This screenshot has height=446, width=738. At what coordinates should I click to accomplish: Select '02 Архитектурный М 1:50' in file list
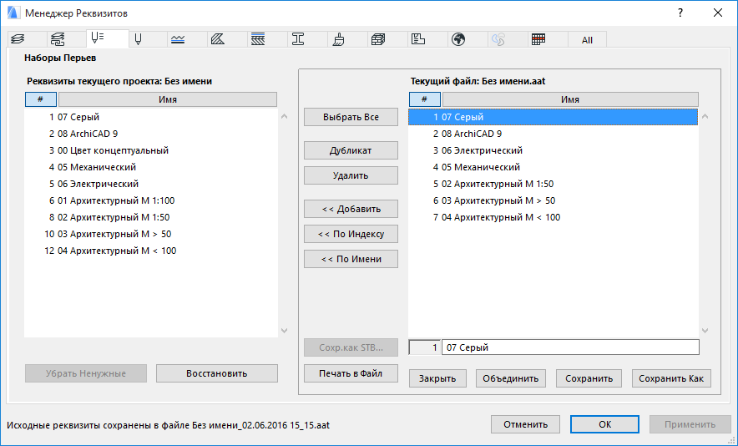pyautogui.click(x=553, y=184)
